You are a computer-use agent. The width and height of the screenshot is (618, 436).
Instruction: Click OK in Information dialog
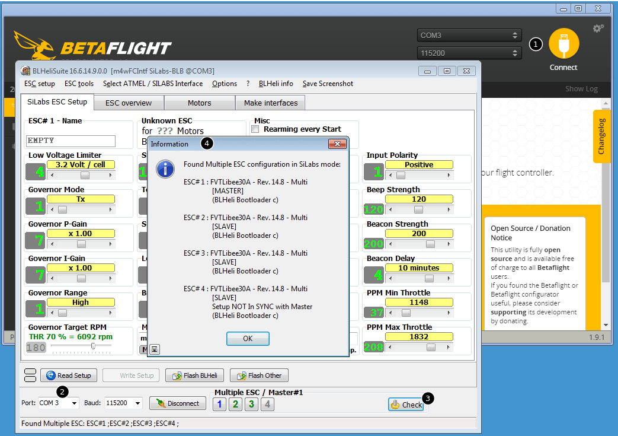248,338
